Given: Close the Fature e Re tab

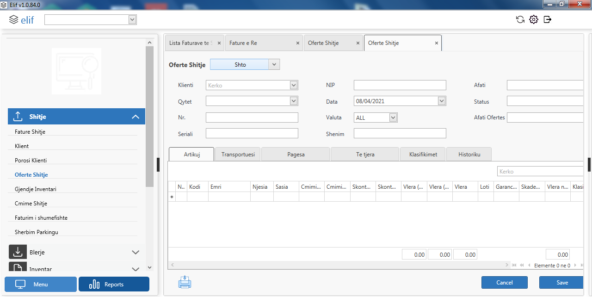Looking at the screenshot, I should tap(298, 43).
